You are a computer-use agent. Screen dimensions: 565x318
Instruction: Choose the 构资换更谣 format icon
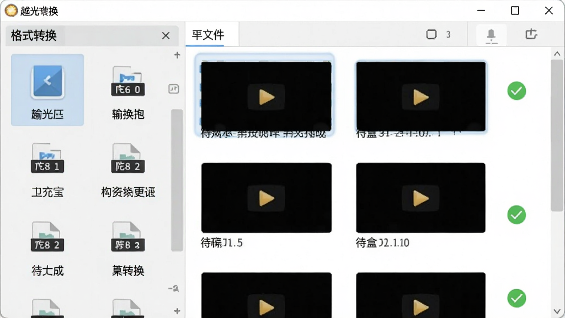128,158
